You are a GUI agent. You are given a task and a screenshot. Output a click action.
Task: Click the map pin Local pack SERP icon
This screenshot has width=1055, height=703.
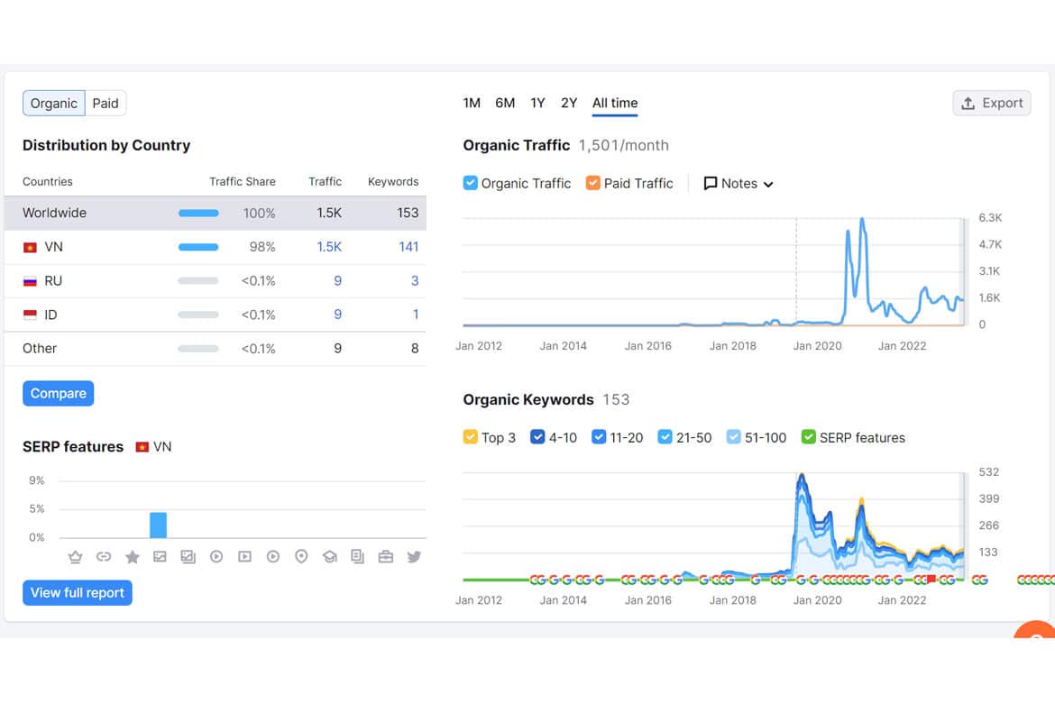[301, 556]
